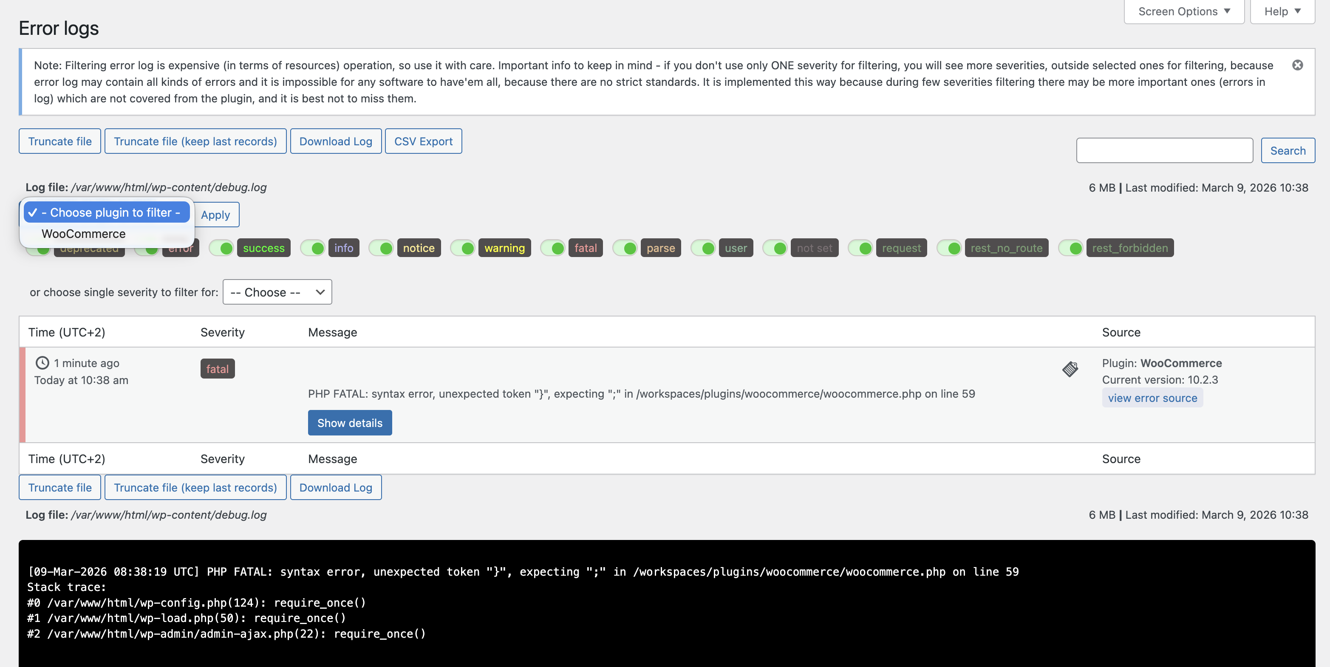Disable the warning severity filter

(463, 248)
